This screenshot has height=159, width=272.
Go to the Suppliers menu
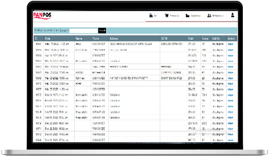196,16
